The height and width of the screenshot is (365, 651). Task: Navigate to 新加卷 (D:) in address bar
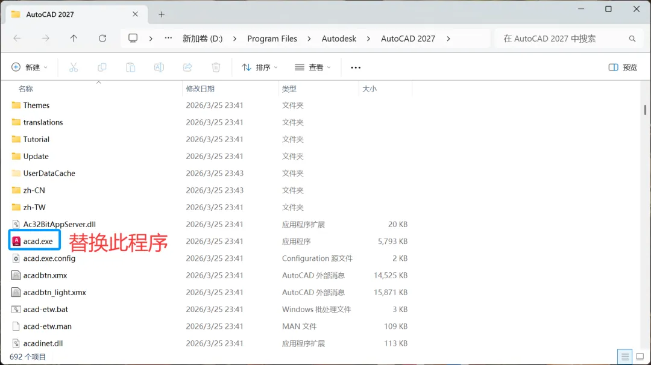coord(203,39)
